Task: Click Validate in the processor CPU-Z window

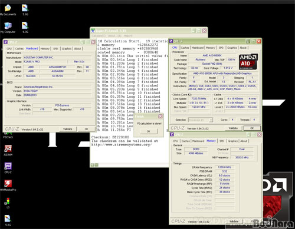Action: click(233, 128)
